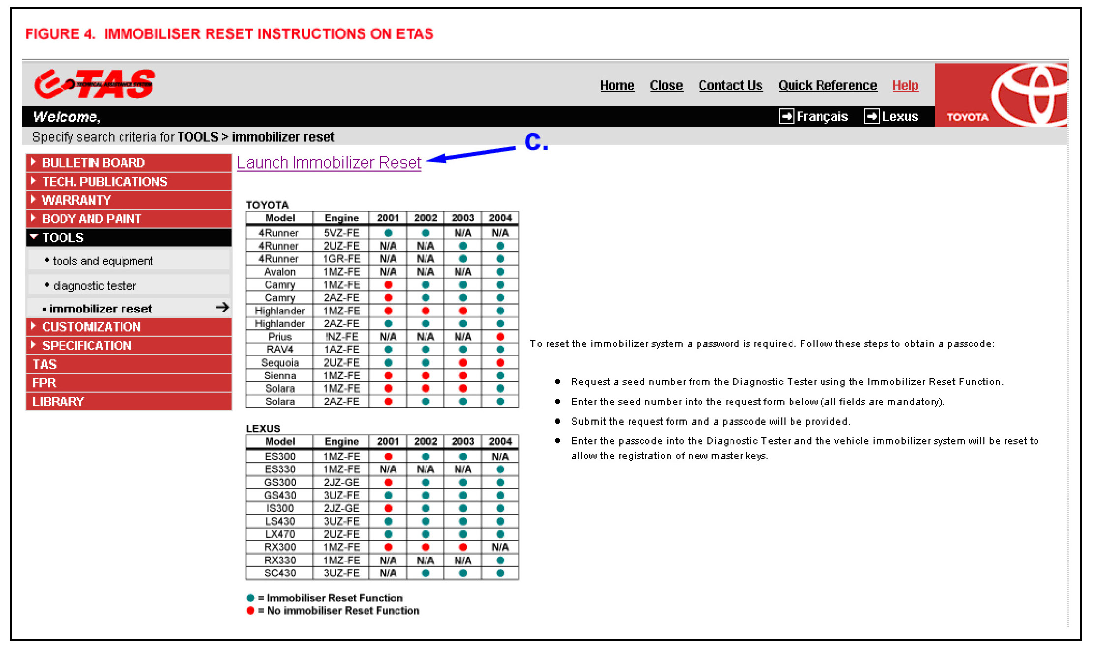Viewport: 1096px width, 655px height.
Task: Select tools and equipment submenu item
Action: point(103,261)
